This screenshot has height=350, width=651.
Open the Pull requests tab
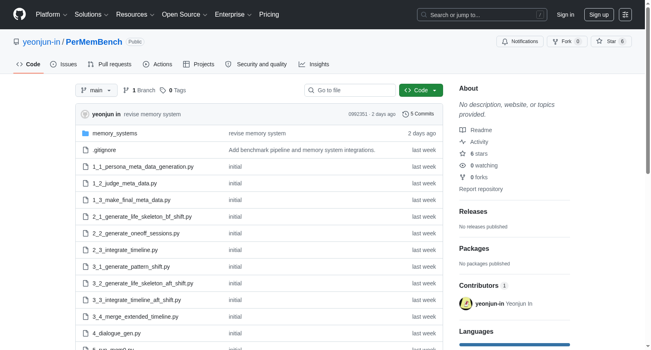(109, 64)
